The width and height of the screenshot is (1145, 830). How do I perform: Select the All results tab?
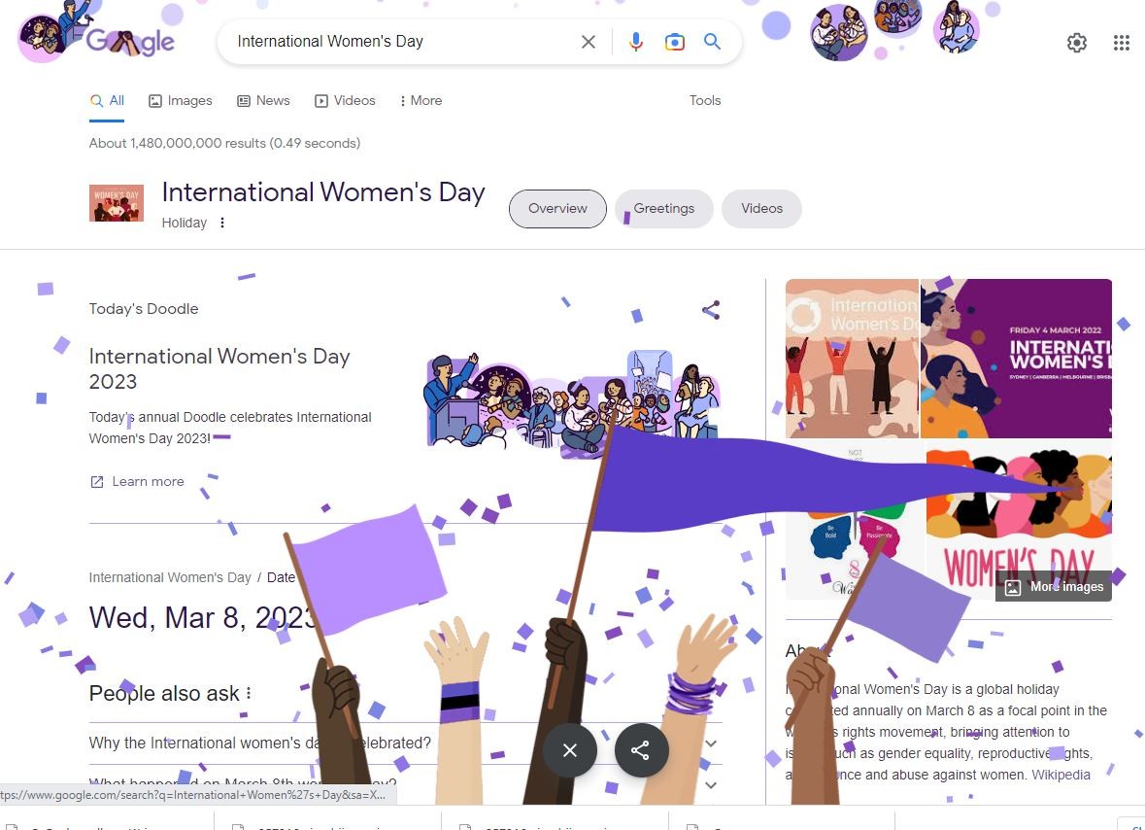(107, 101)
